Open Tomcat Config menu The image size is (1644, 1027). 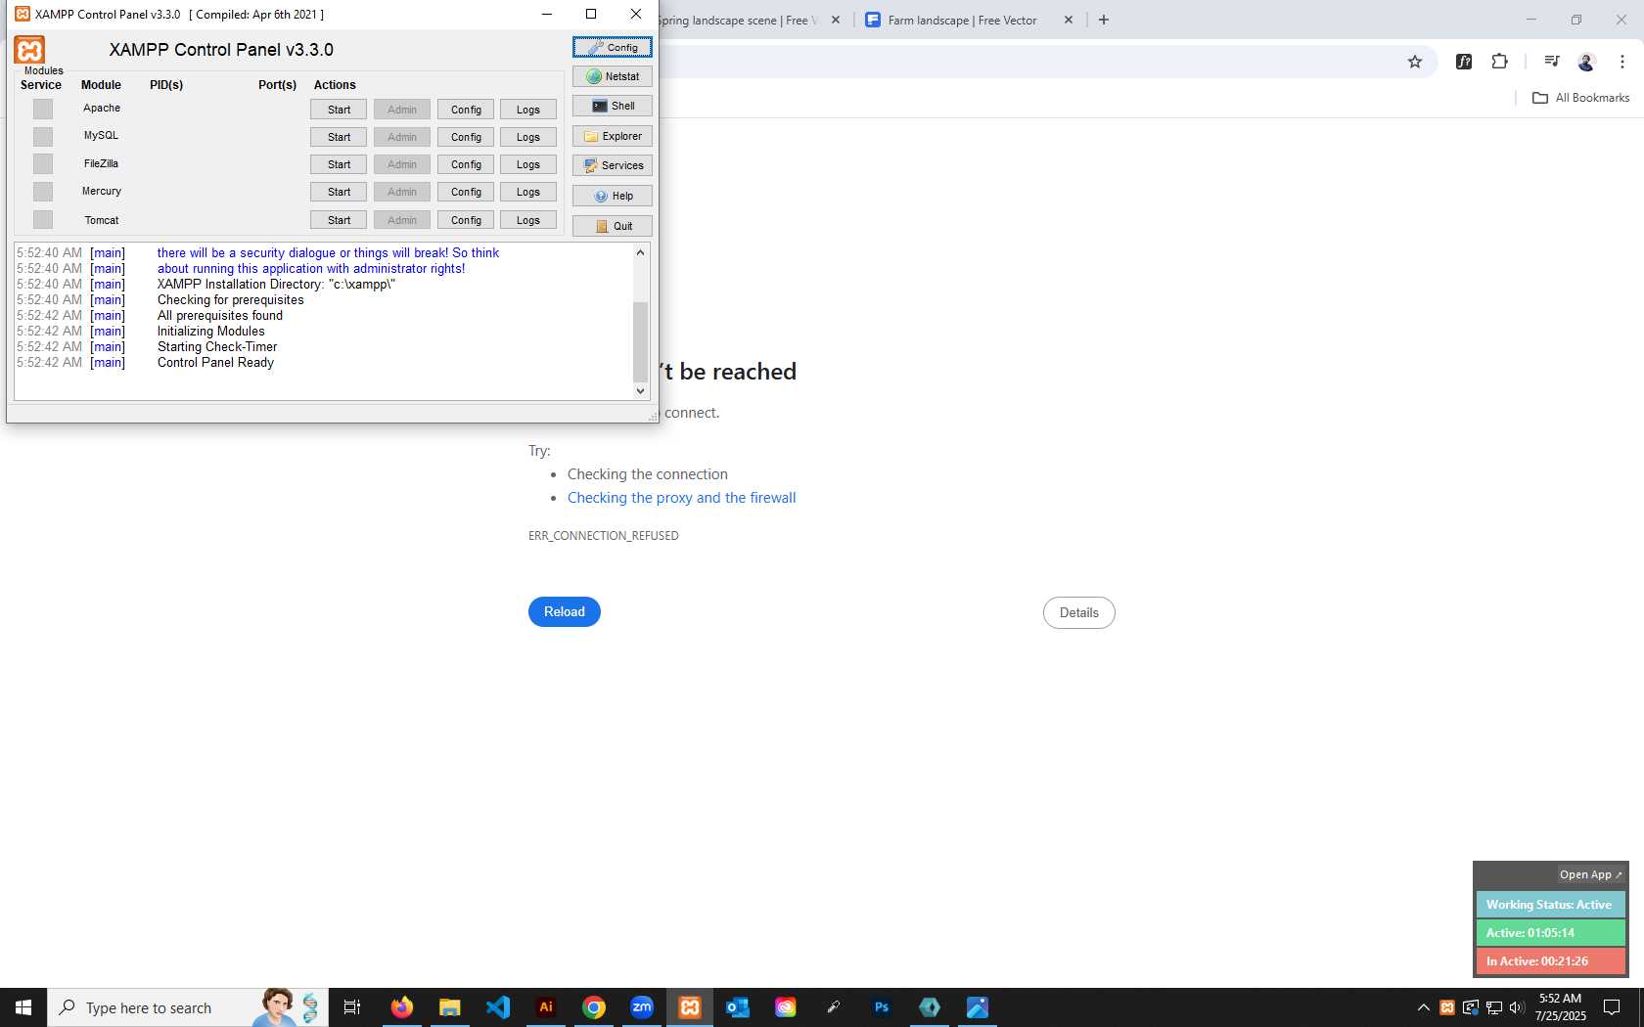[x=466, y=220]
